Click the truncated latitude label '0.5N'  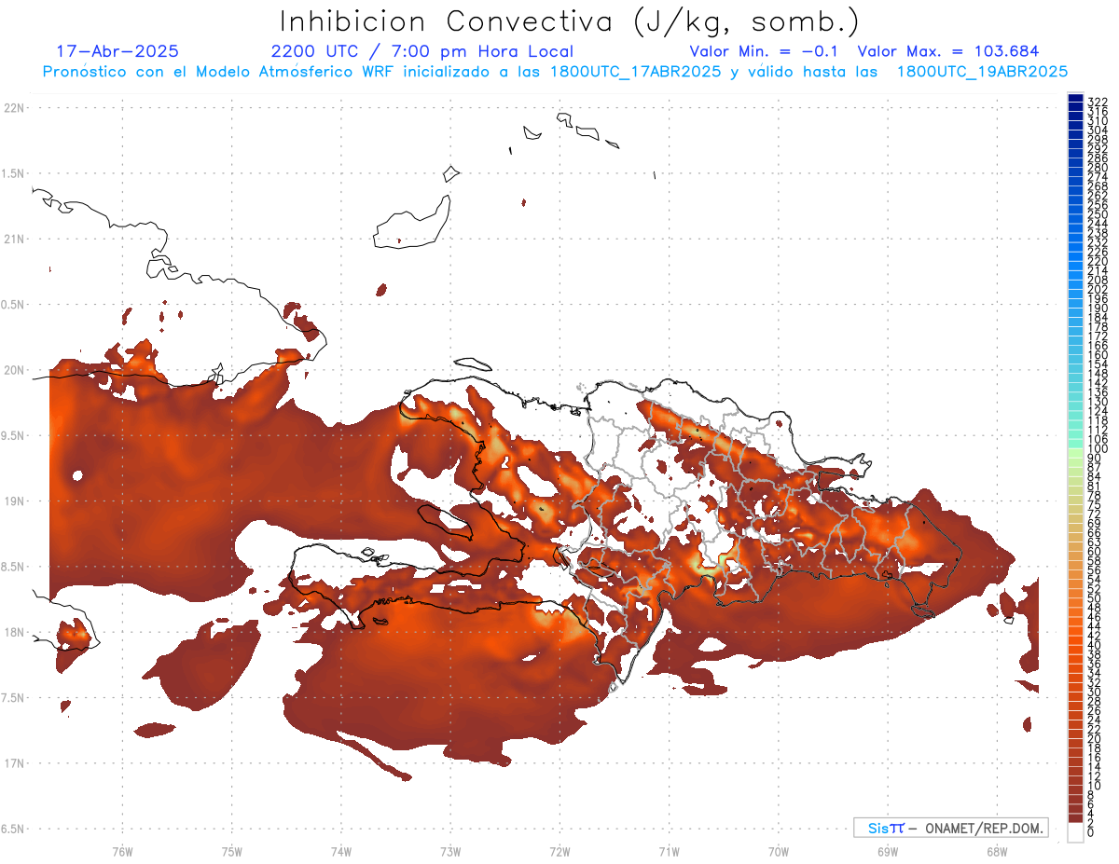(13, 305)
